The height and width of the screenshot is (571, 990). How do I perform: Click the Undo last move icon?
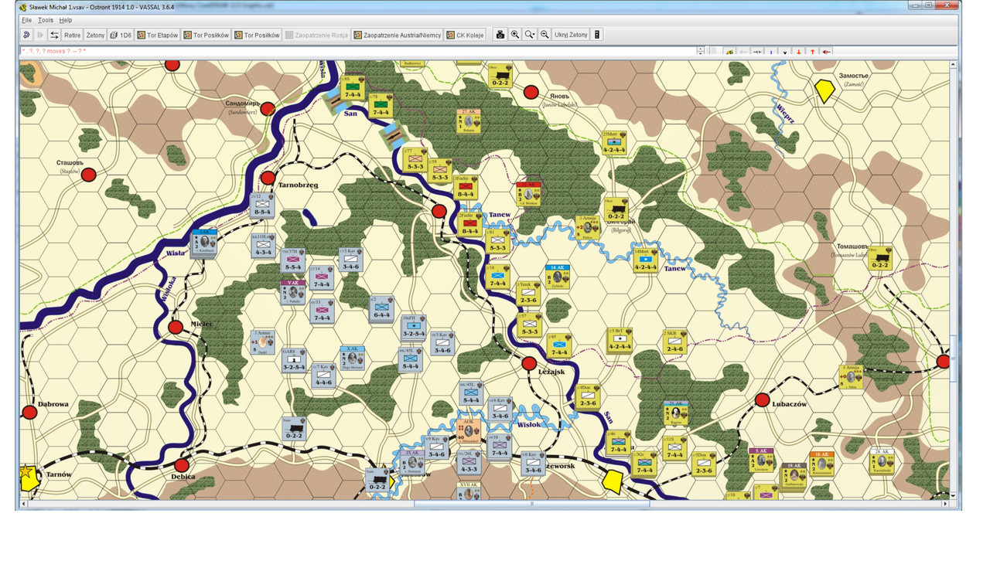point(26,35)
